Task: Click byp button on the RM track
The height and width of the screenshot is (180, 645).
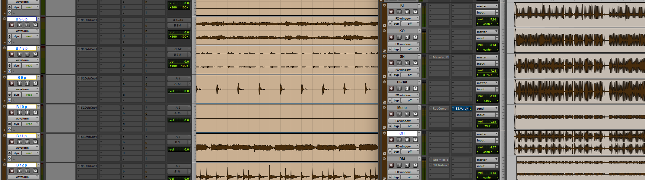Action: [396, 177]
